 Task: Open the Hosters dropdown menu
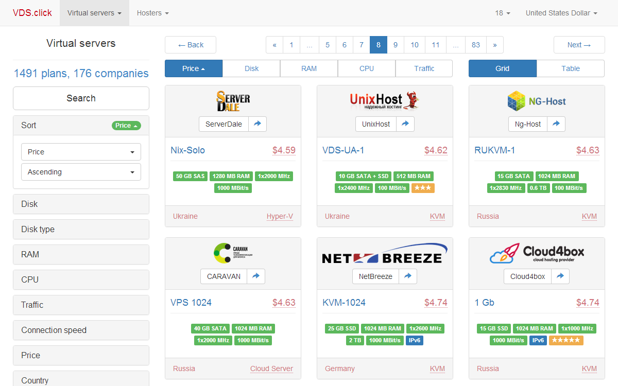coord(152,13)
